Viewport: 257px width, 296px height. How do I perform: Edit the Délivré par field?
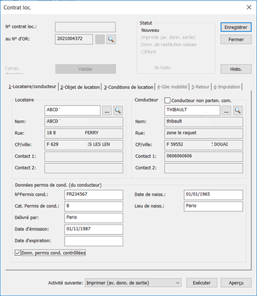(x=94, y=218)
